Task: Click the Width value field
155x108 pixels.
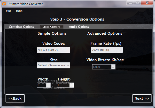Action: coord(42,85)
